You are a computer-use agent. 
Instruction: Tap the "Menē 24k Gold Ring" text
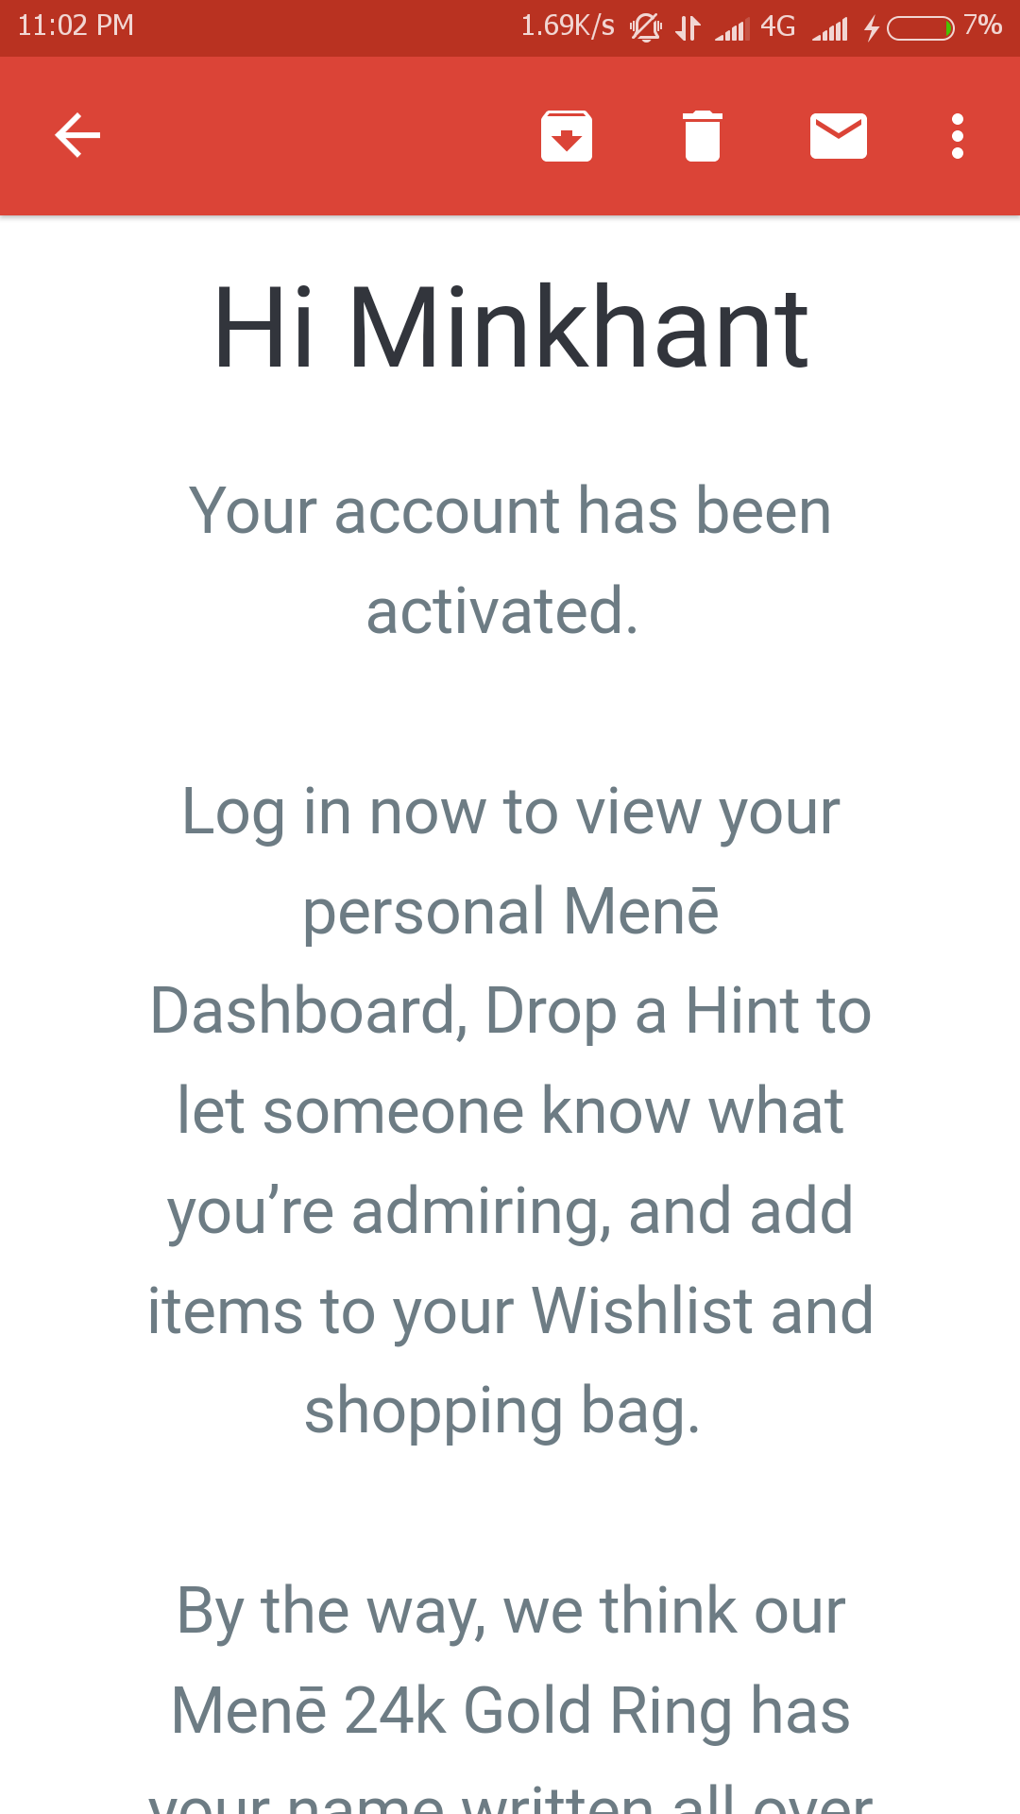click(x=510, y=1710)
